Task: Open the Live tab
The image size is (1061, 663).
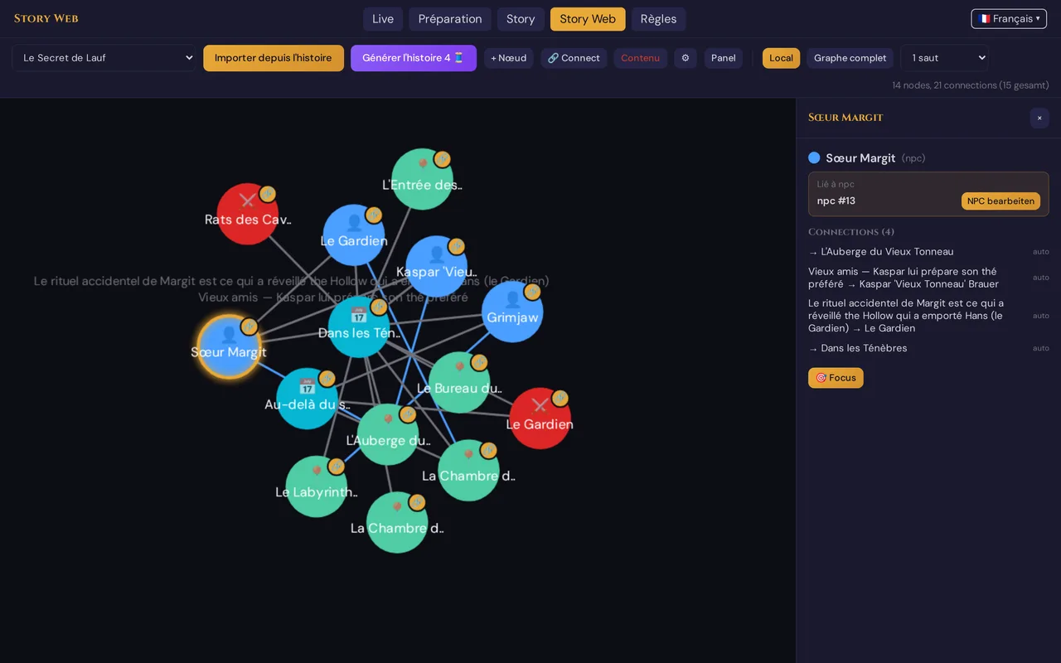Action: point(383,19)
